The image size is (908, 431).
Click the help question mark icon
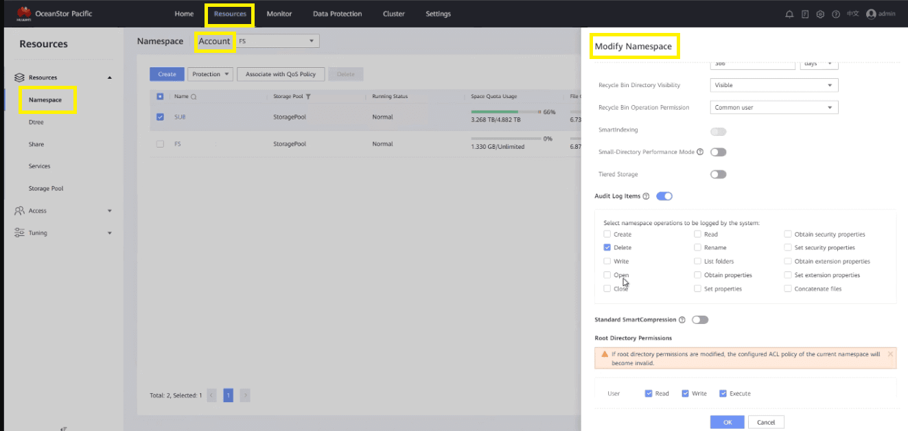coord(835,14)
